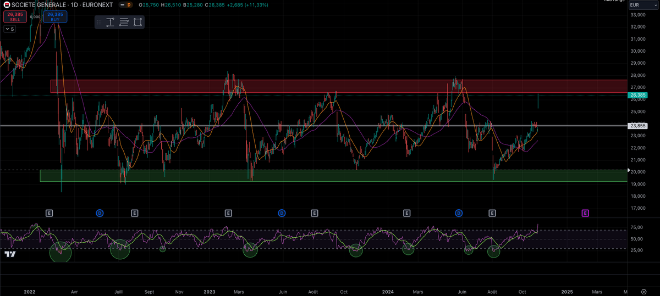Click the 2025 label on time axis
The image size is (660, 296).
click(x=567, y=292)
